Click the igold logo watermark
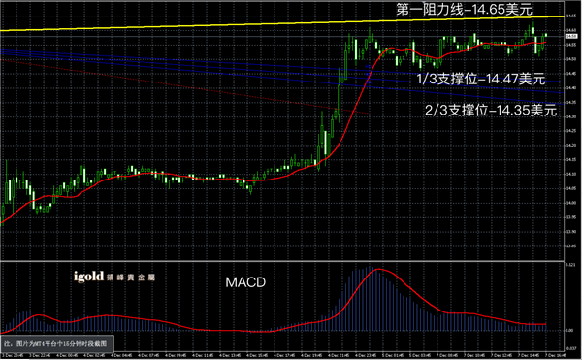Image resolution: width=582 pixels, height=360 pixels. (x=114, y=277)
